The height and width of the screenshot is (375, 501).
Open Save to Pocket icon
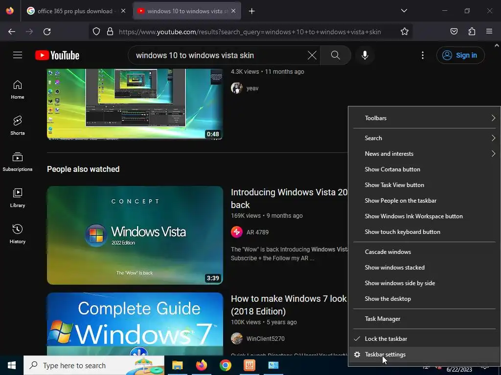point(454,32)
